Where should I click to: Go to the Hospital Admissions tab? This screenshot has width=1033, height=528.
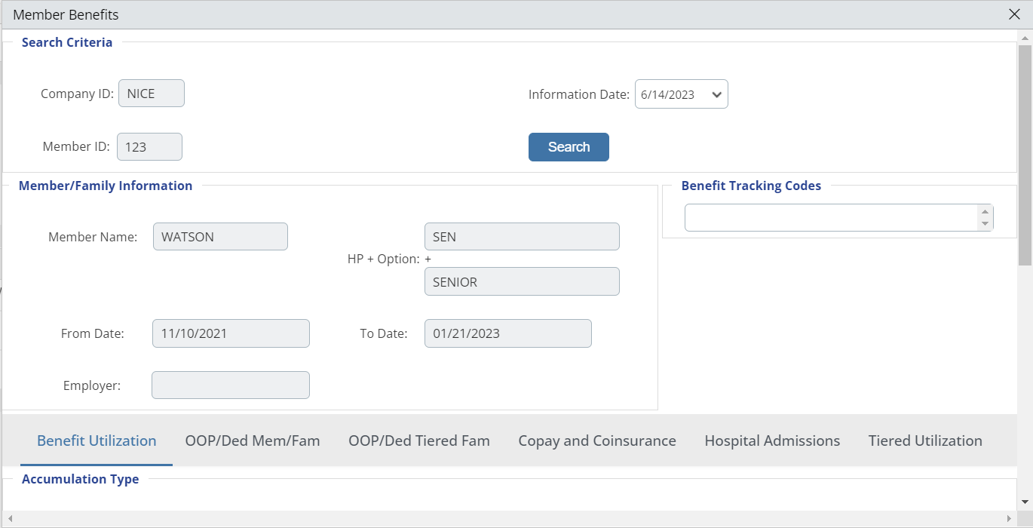click(x=772, y=441)
